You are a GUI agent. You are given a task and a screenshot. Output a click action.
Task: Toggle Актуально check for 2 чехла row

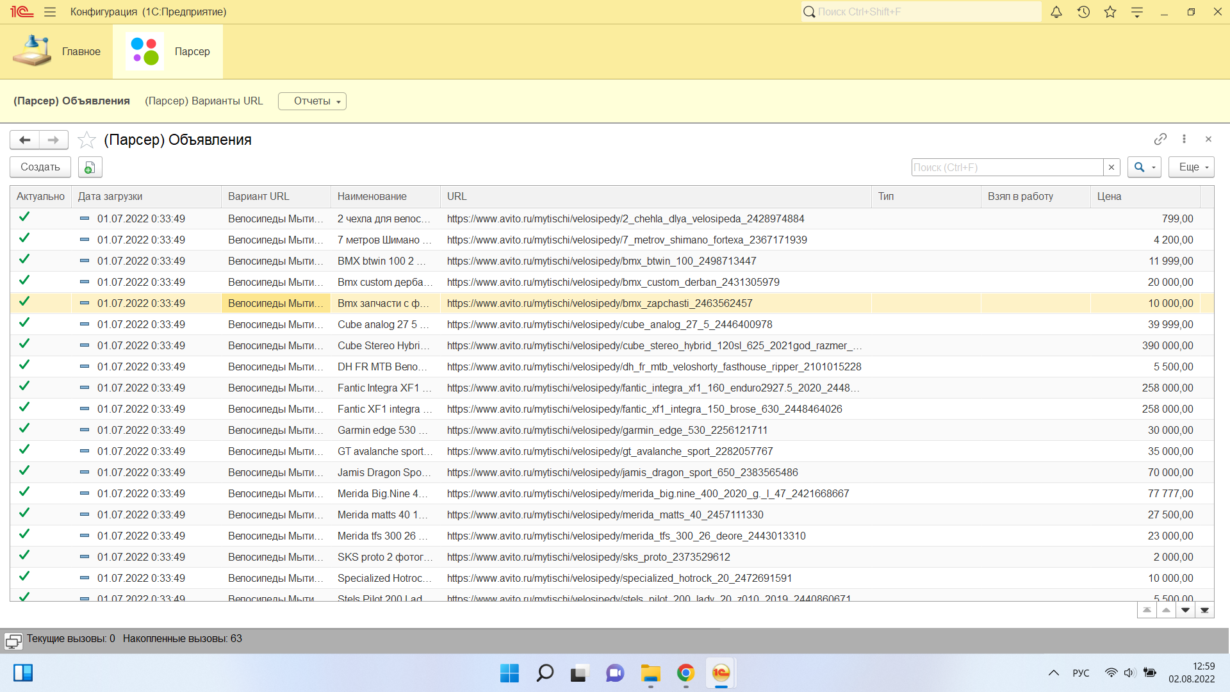pos(24,217)
